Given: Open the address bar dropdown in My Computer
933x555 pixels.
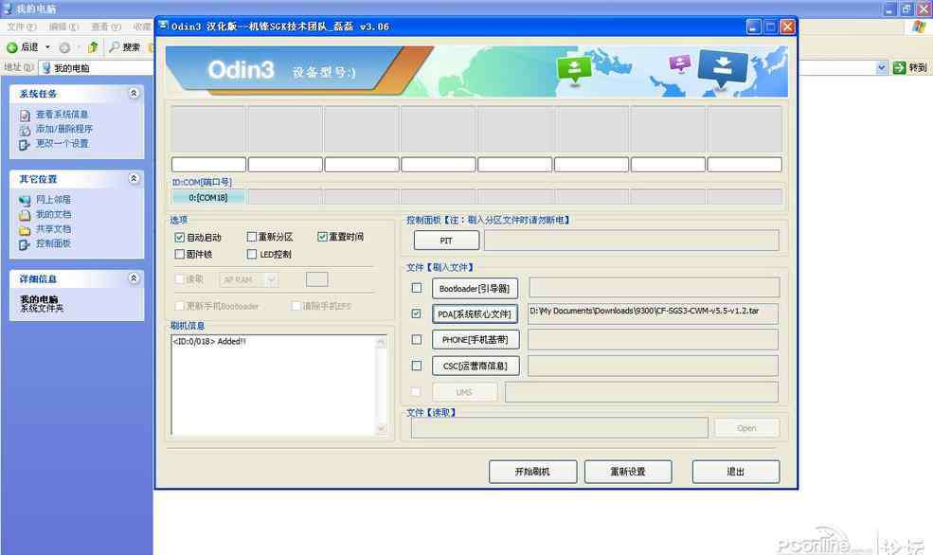Looking at the screenshot, I should tap(881, 68).
